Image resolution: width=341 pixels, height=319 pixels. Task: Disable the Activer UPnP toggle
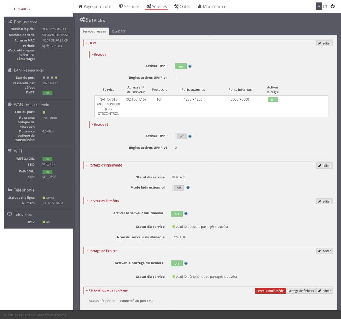pyautogui.click(x=181, y=66)
